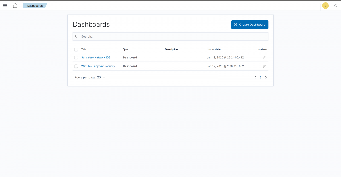Image resolution: width=341 pixels, height=177 pixels.
Task: Edit the Wazuh – Endpoint Security dashboard via pencil icon
Action: [x=264, y=66]
